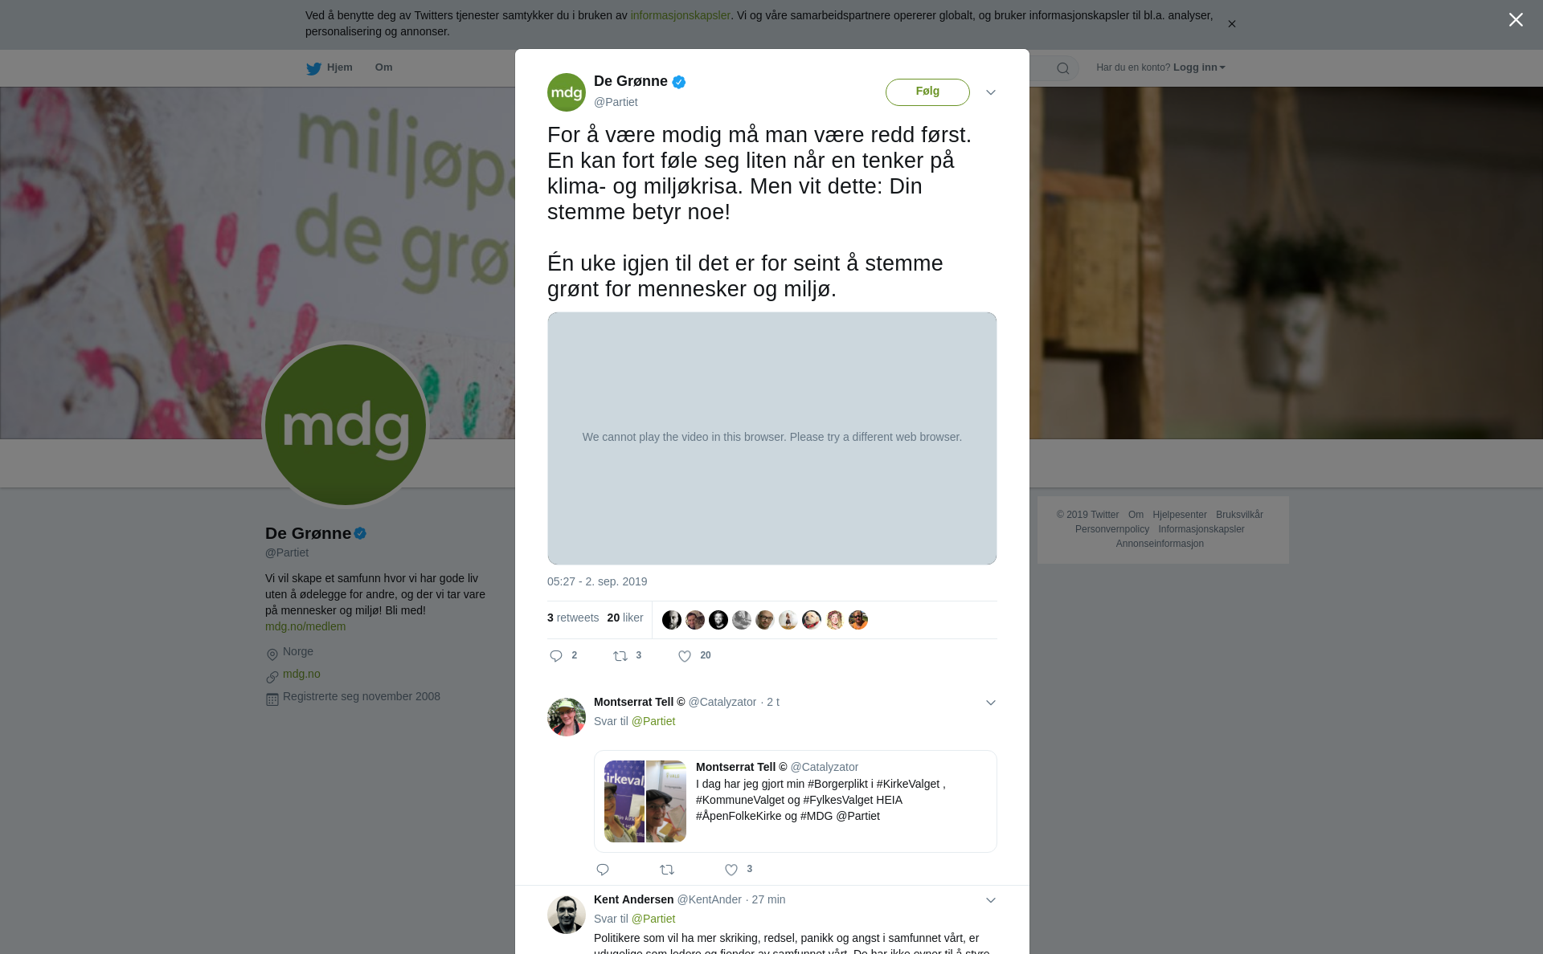Expand the Logg inn dropdown
The width and height of the screenshot is (1543, 954).
point(1199,67)
